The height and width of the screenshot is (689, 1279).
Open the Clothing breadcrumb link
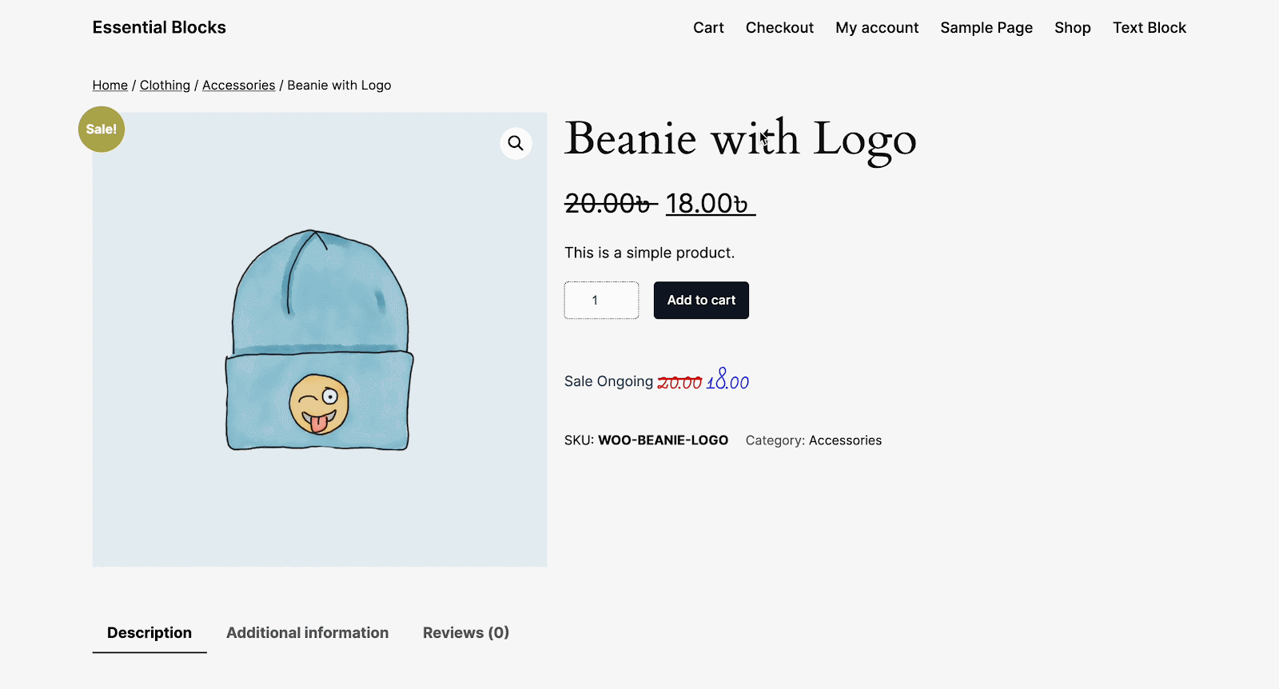click(165, 85)
